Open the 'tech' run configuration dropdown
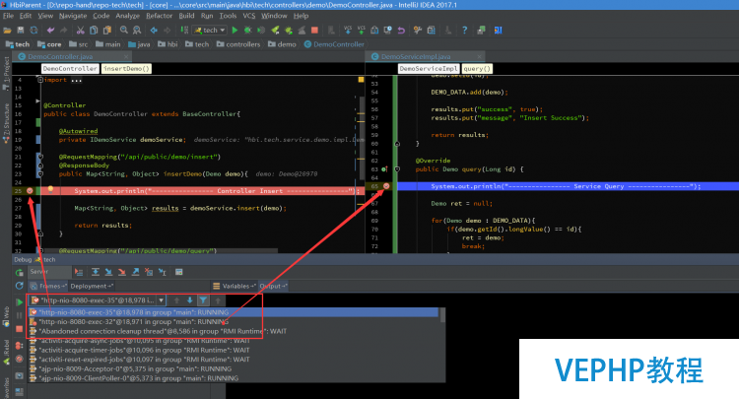The width and height of the screenshot is (739, 399). [x=210, y=31]
